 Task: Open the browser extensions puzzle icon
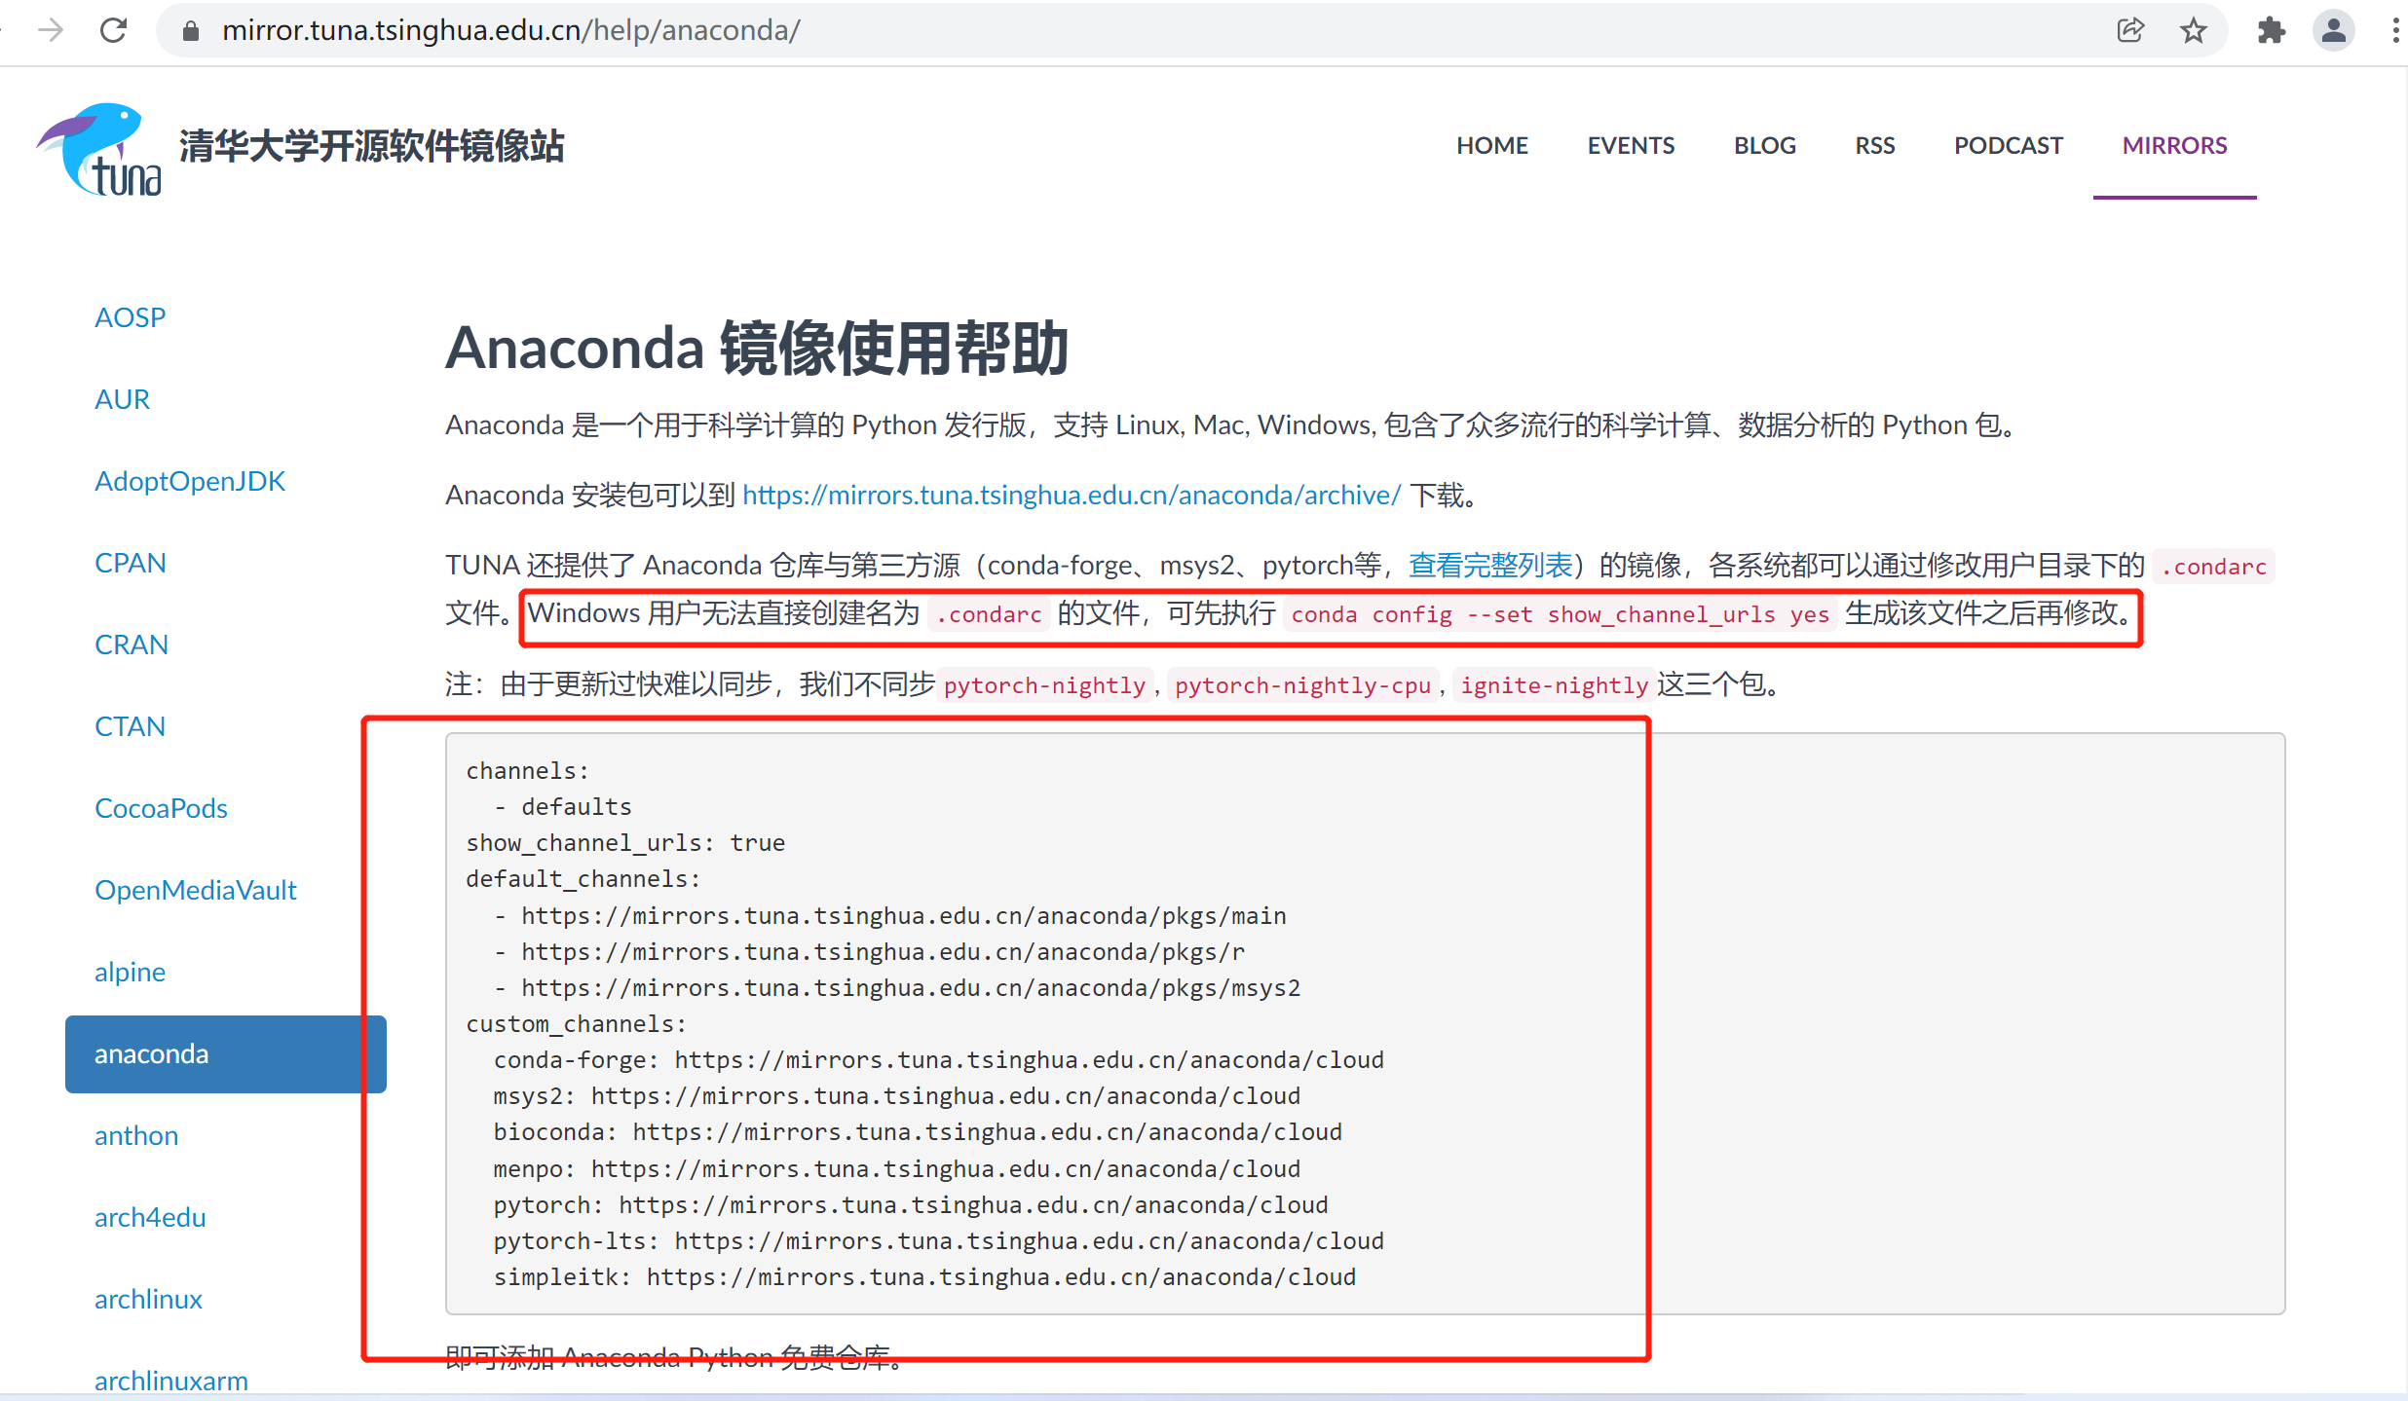pyautogui.click(x=2272, y=30)
